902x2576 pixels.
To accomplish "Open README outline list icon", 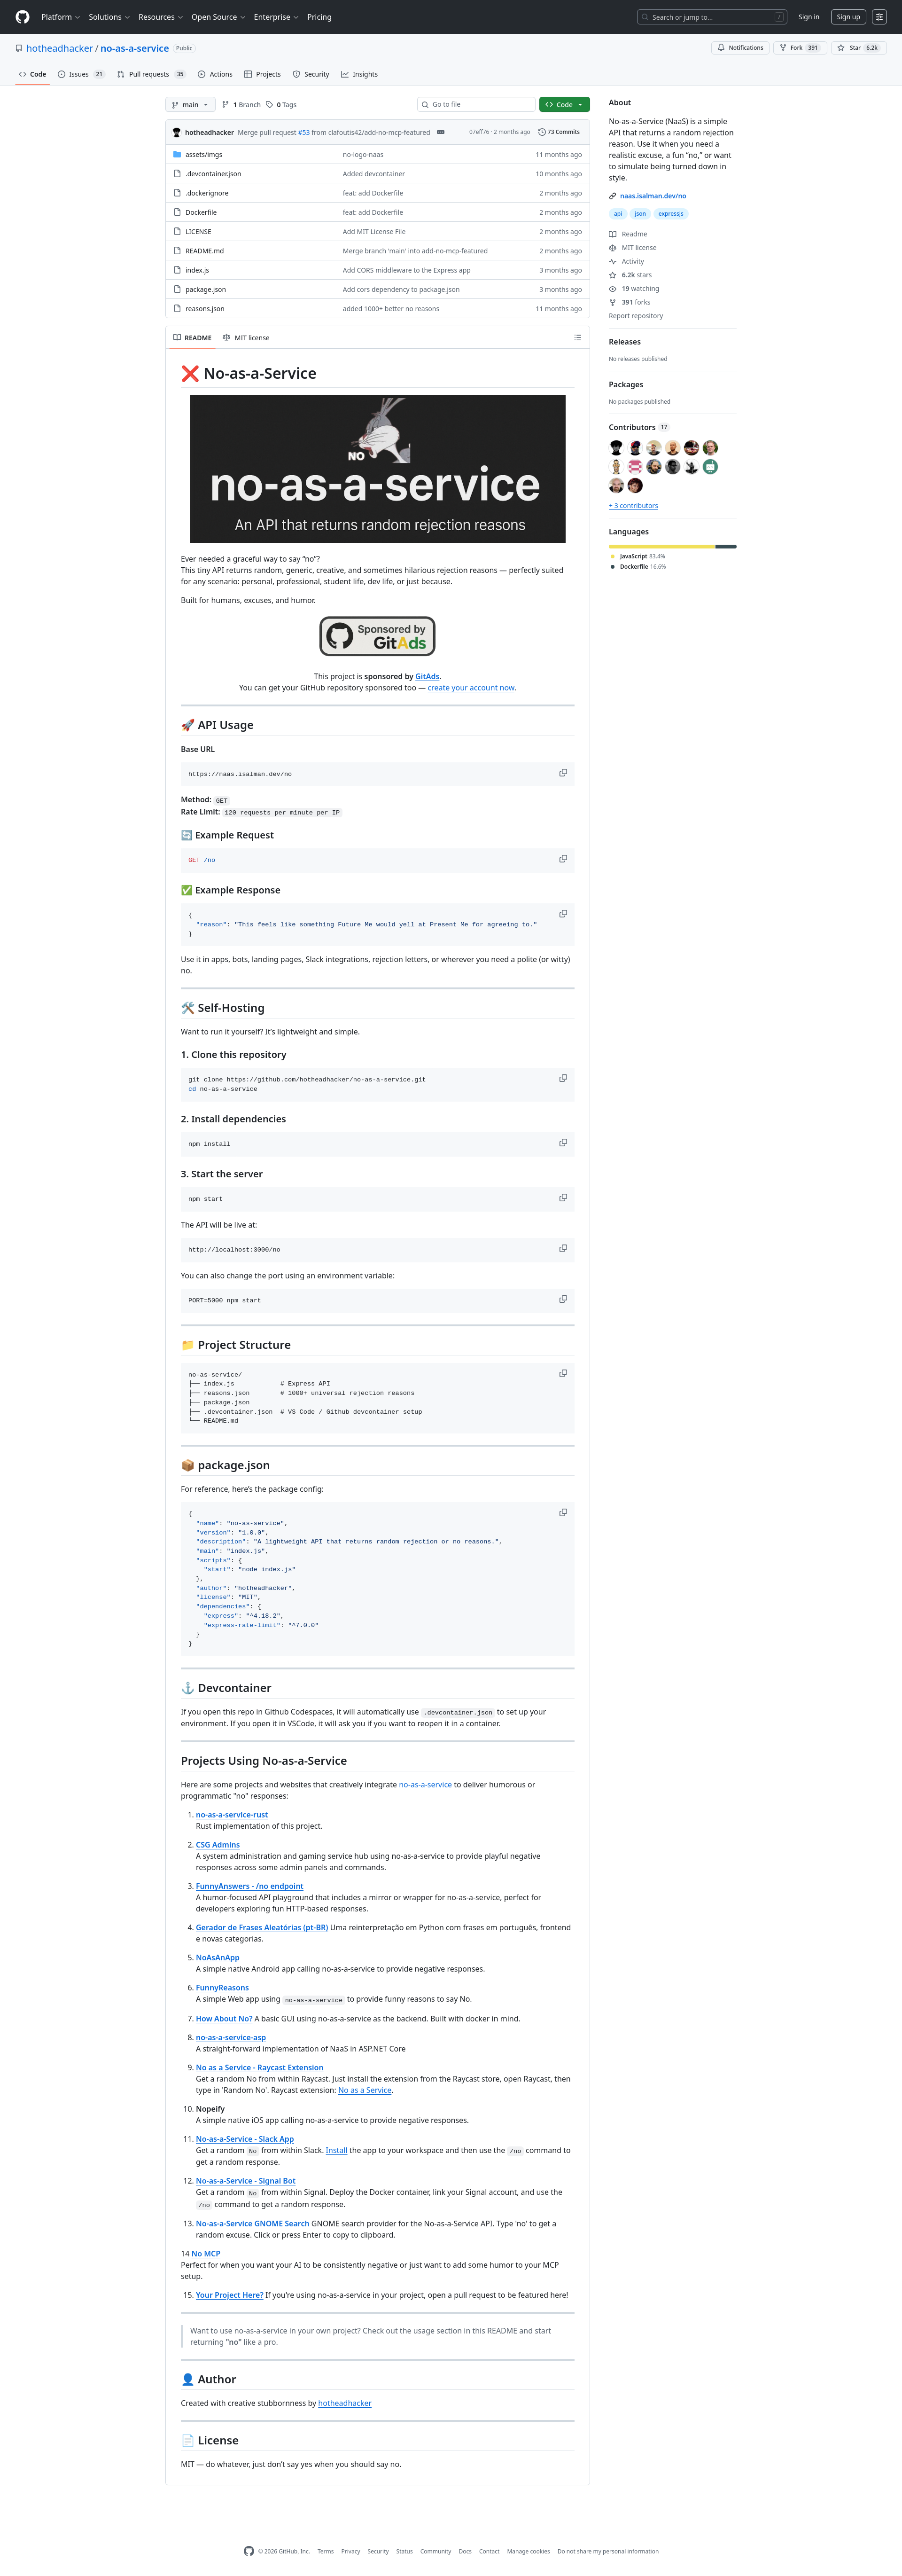I will (x=577, y=338).
